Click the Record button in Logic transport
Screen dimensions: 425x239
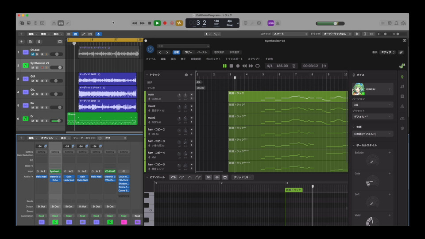165,23
